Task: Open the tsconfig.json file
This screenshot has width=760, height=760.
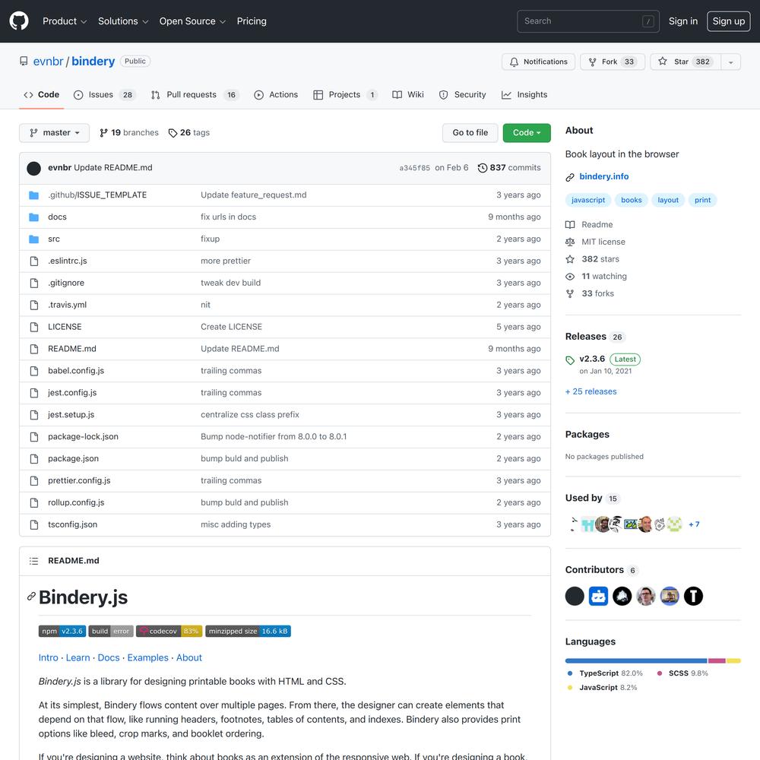Action: (73, 524)
